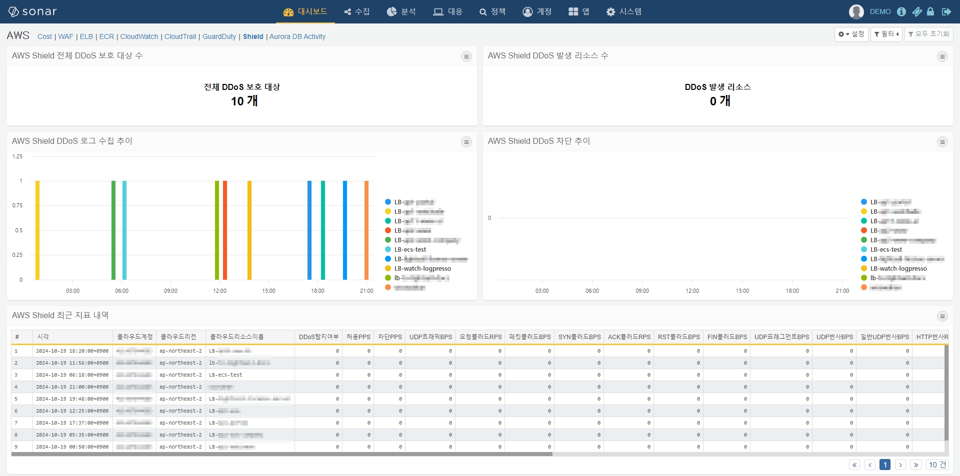Viewport: 960px width, 476px height.
Task: Click 모두 초기화 reset button
Action: [x=928, y=34]
